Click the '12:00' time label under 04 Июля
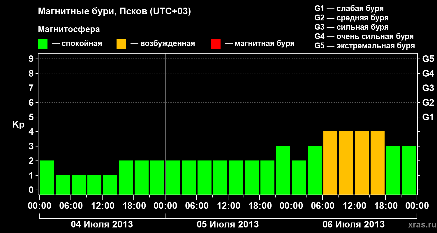The image size is (437, 233). (102, 206)
